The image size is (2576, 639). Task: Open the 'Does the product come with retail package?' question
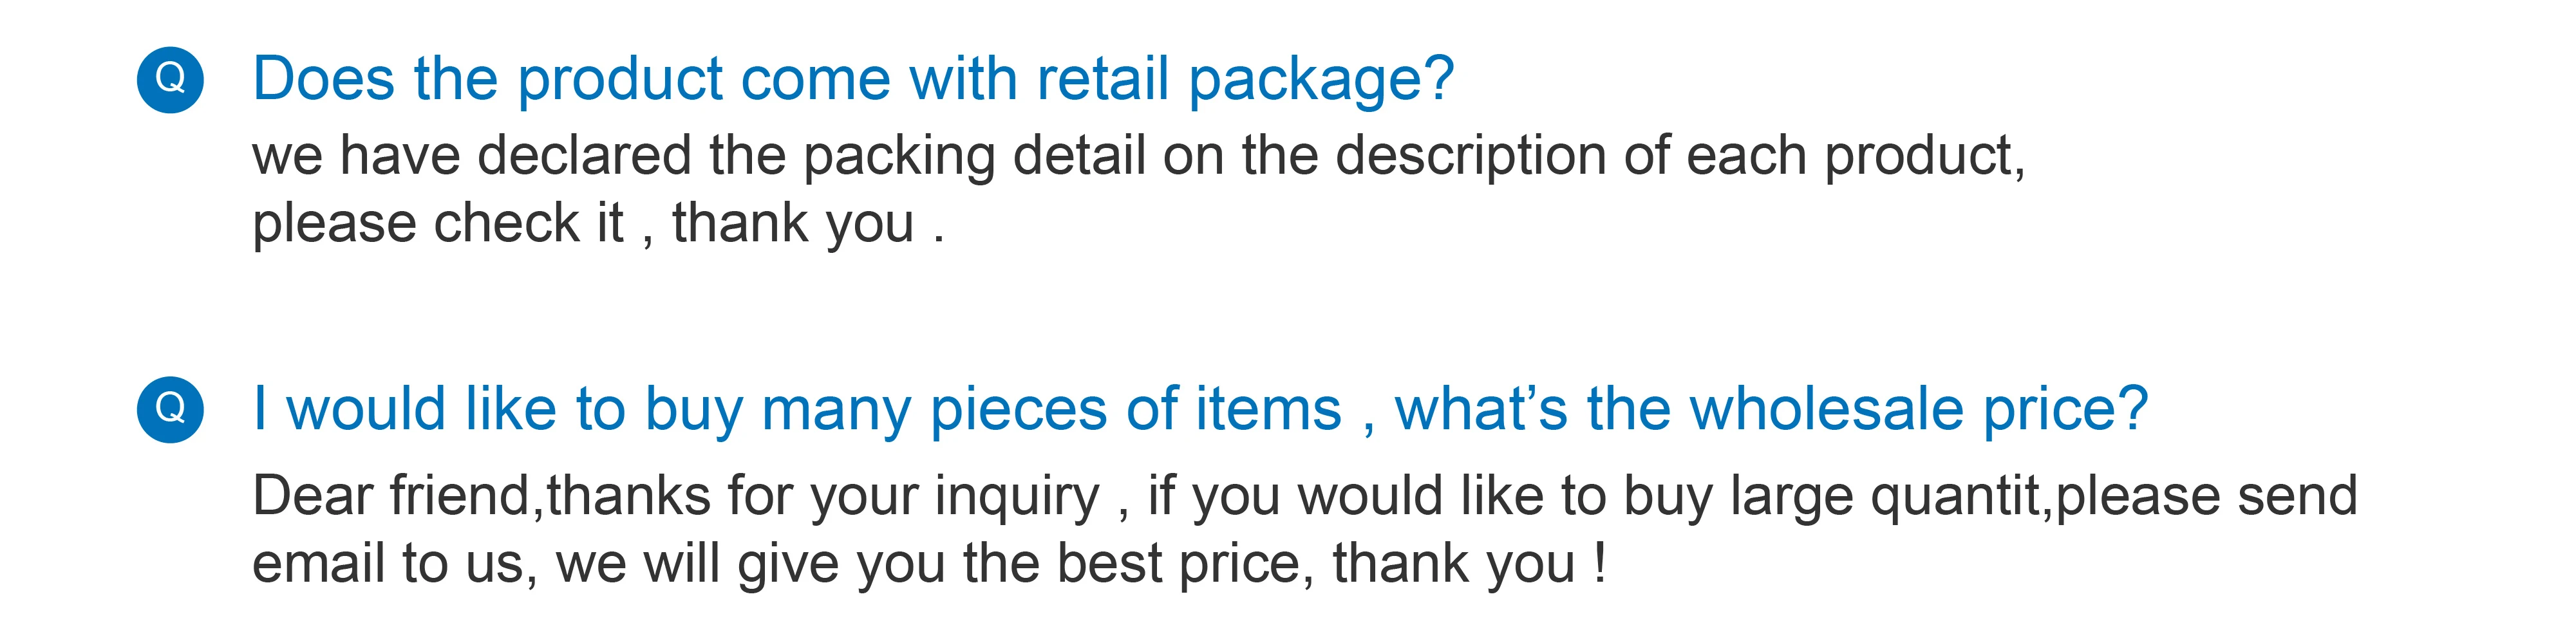point(853,80)
